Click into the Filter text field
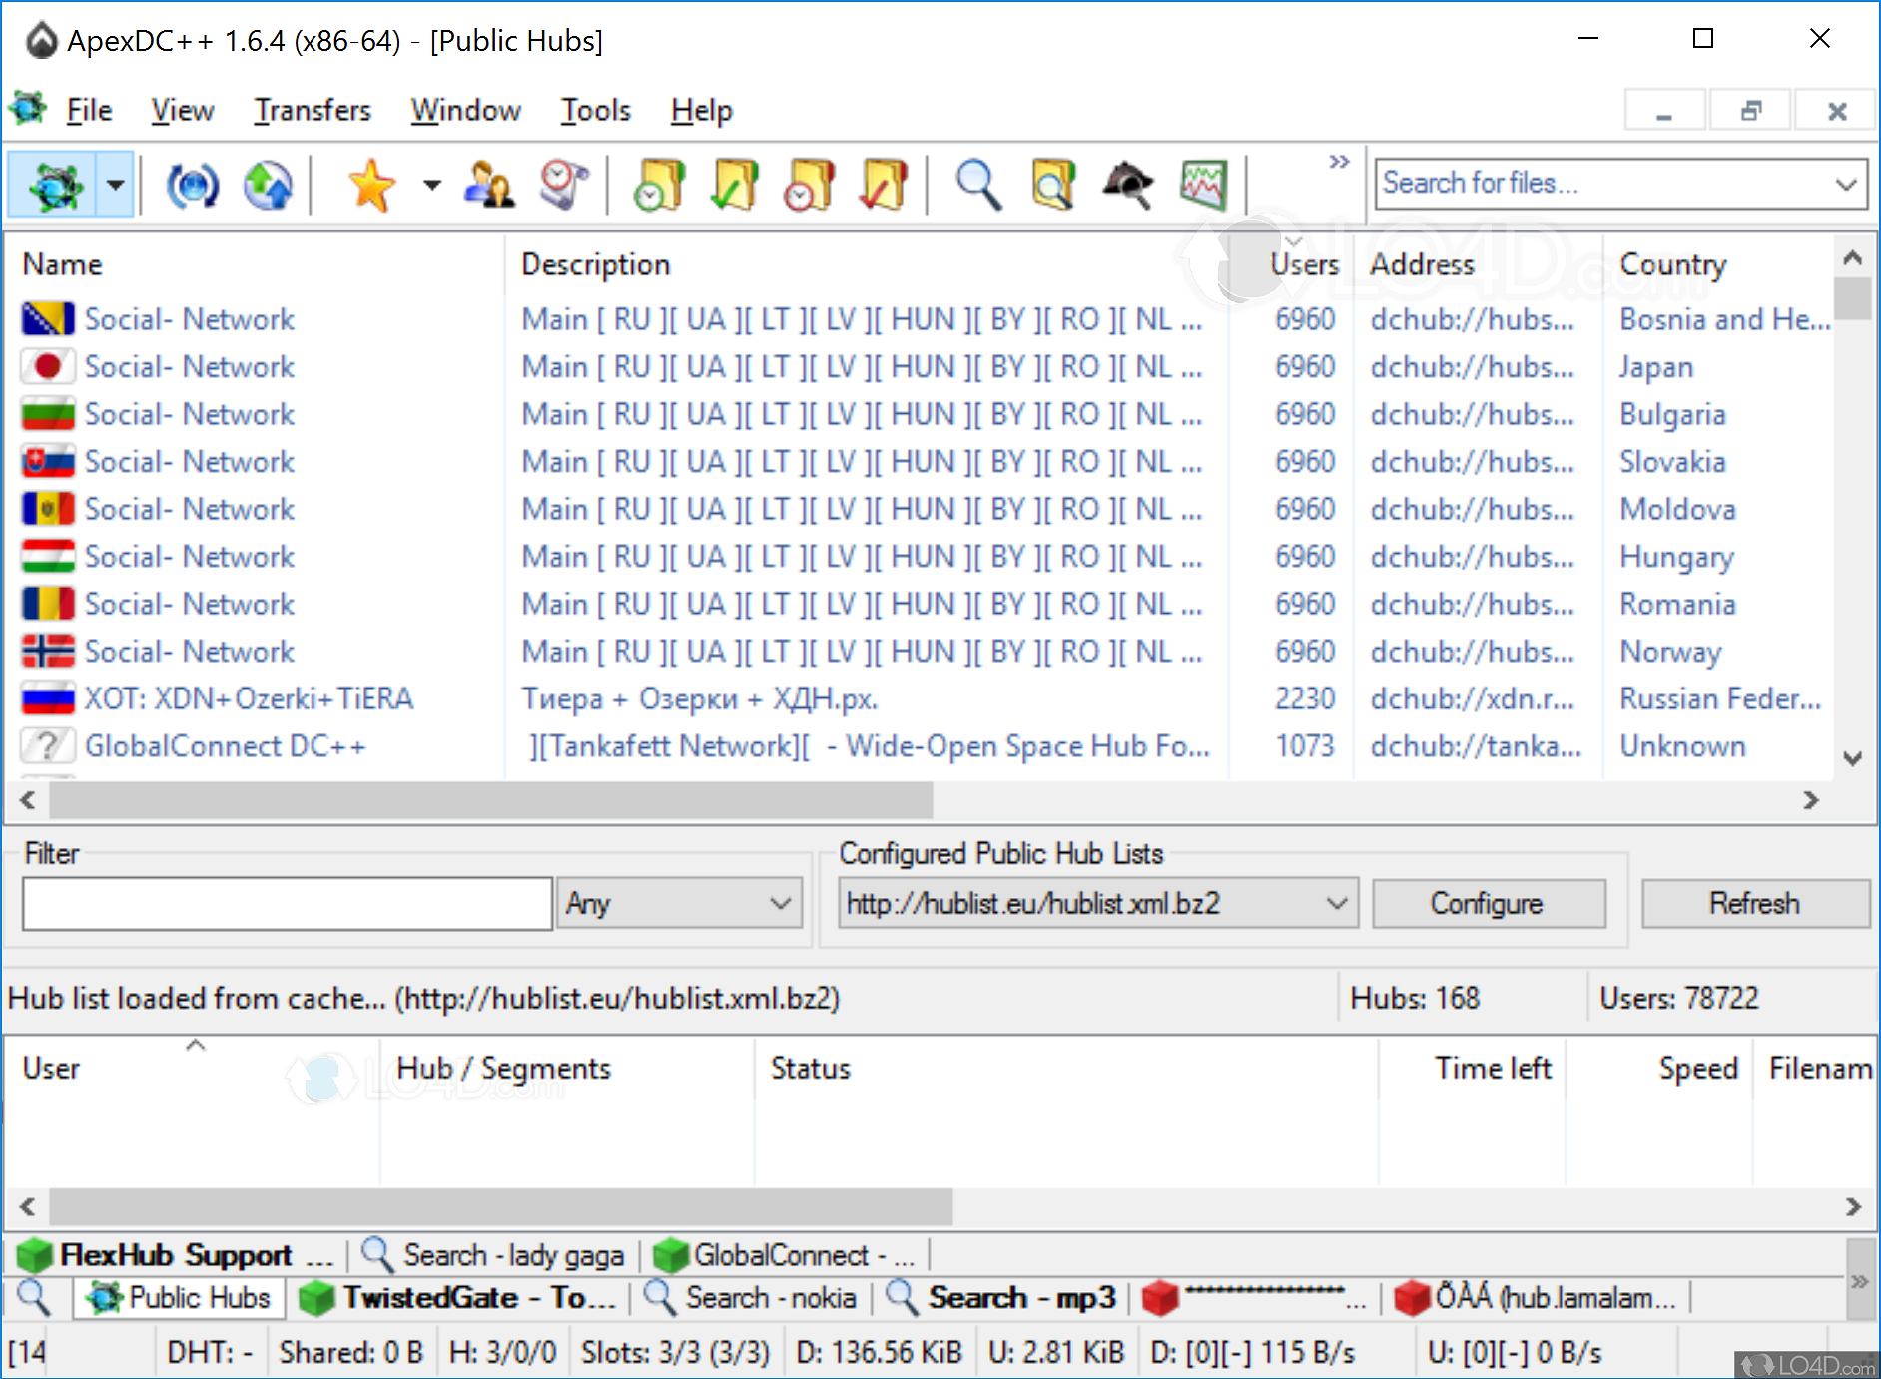The height and width of the screenshot is (1379, 1881). point(288,903)
